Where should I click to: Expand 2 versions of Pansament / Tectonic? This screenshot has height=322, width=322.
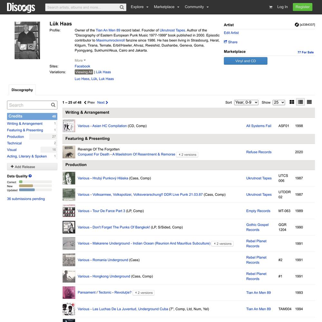[144, 293]
